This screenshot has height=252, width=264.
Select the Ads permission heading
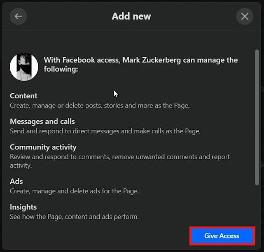[x=16, y=182]
